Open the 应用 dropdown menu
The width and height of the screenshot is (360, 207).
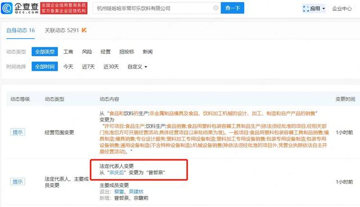click(314, 9)
